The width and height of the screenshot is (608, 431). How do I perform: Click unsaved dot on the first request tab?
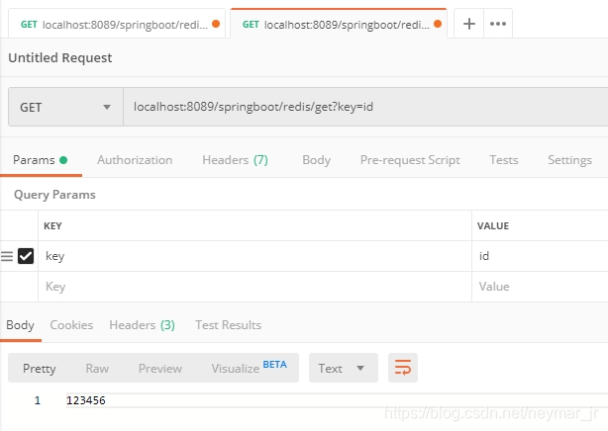pos(216,24)
